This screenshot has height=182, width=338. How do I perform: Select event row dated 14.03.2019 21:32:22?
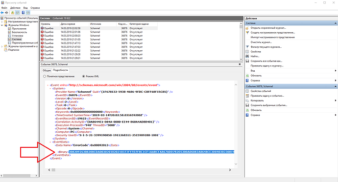point(99,51)
